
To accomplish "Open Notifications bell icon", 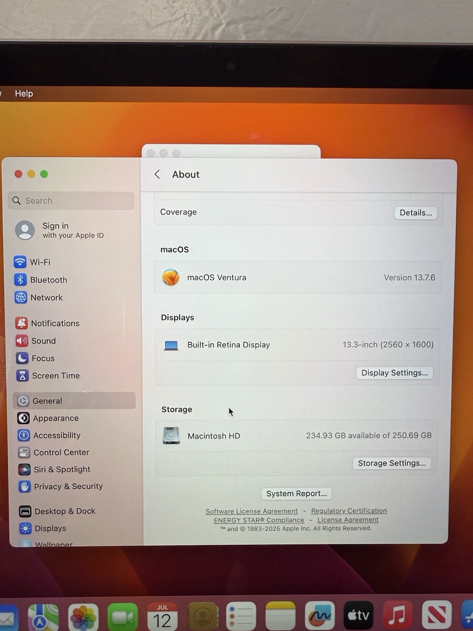I will (22, 323).
